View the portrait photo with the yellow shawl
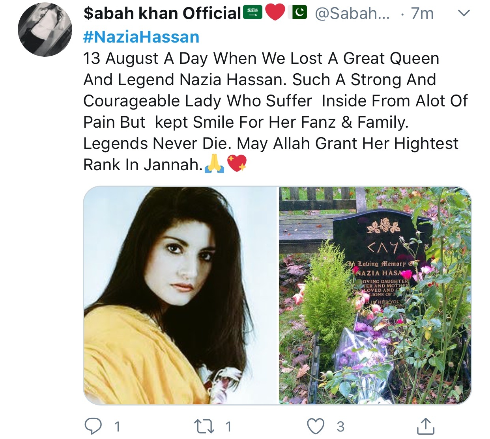The height and width of the screenshot is (439, 490). pos(181,295)
